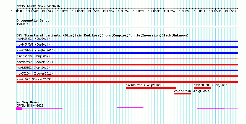Image resolution: width=246 pixels, height=124 pixels.
Task: Open the nsv1054569 (Coe2014) variant label
Action: coord(33,44)
